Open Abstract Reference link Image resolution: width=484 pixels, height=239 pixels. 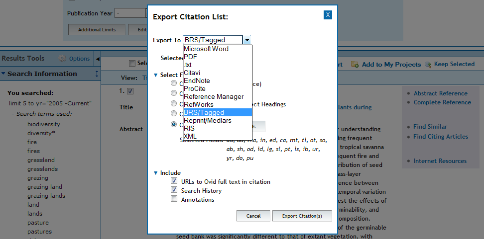point(441,93)
